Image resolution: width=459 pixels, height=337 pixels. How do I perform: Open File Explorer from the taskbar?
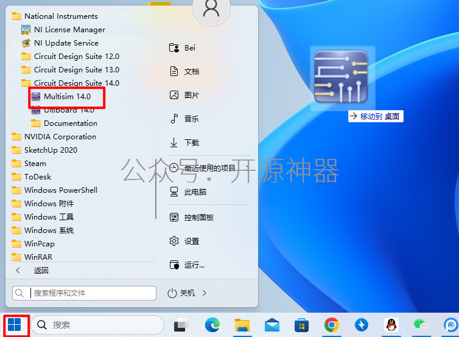(242, 325)
